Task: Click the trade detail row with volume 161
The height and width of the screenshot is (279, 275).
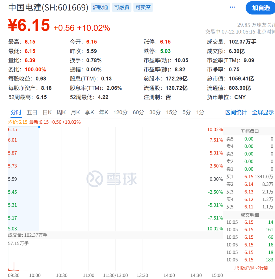Action: tap(250, 230)
